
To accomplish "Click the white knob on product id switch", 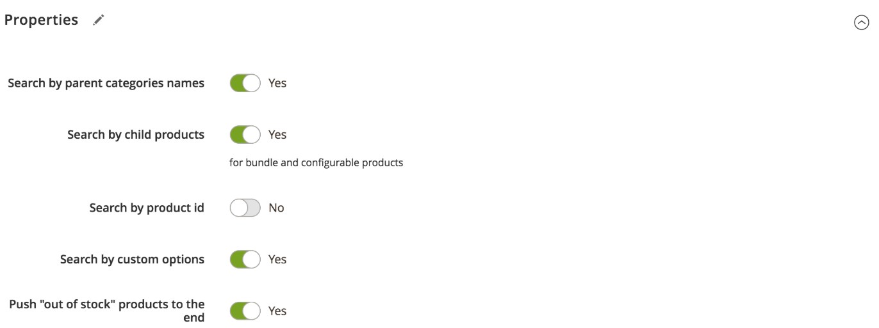I will pyautogui.click(x=238, y=208).
